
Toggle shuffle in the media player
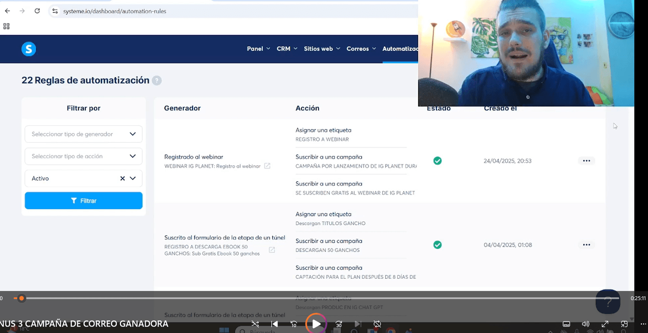coord(255,324)
